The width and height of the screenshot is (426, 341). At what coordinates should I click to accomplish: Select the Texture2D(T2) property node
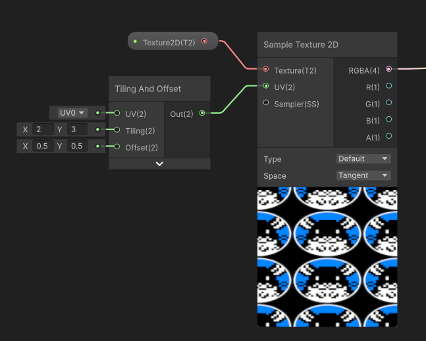(x=173, y=41)
